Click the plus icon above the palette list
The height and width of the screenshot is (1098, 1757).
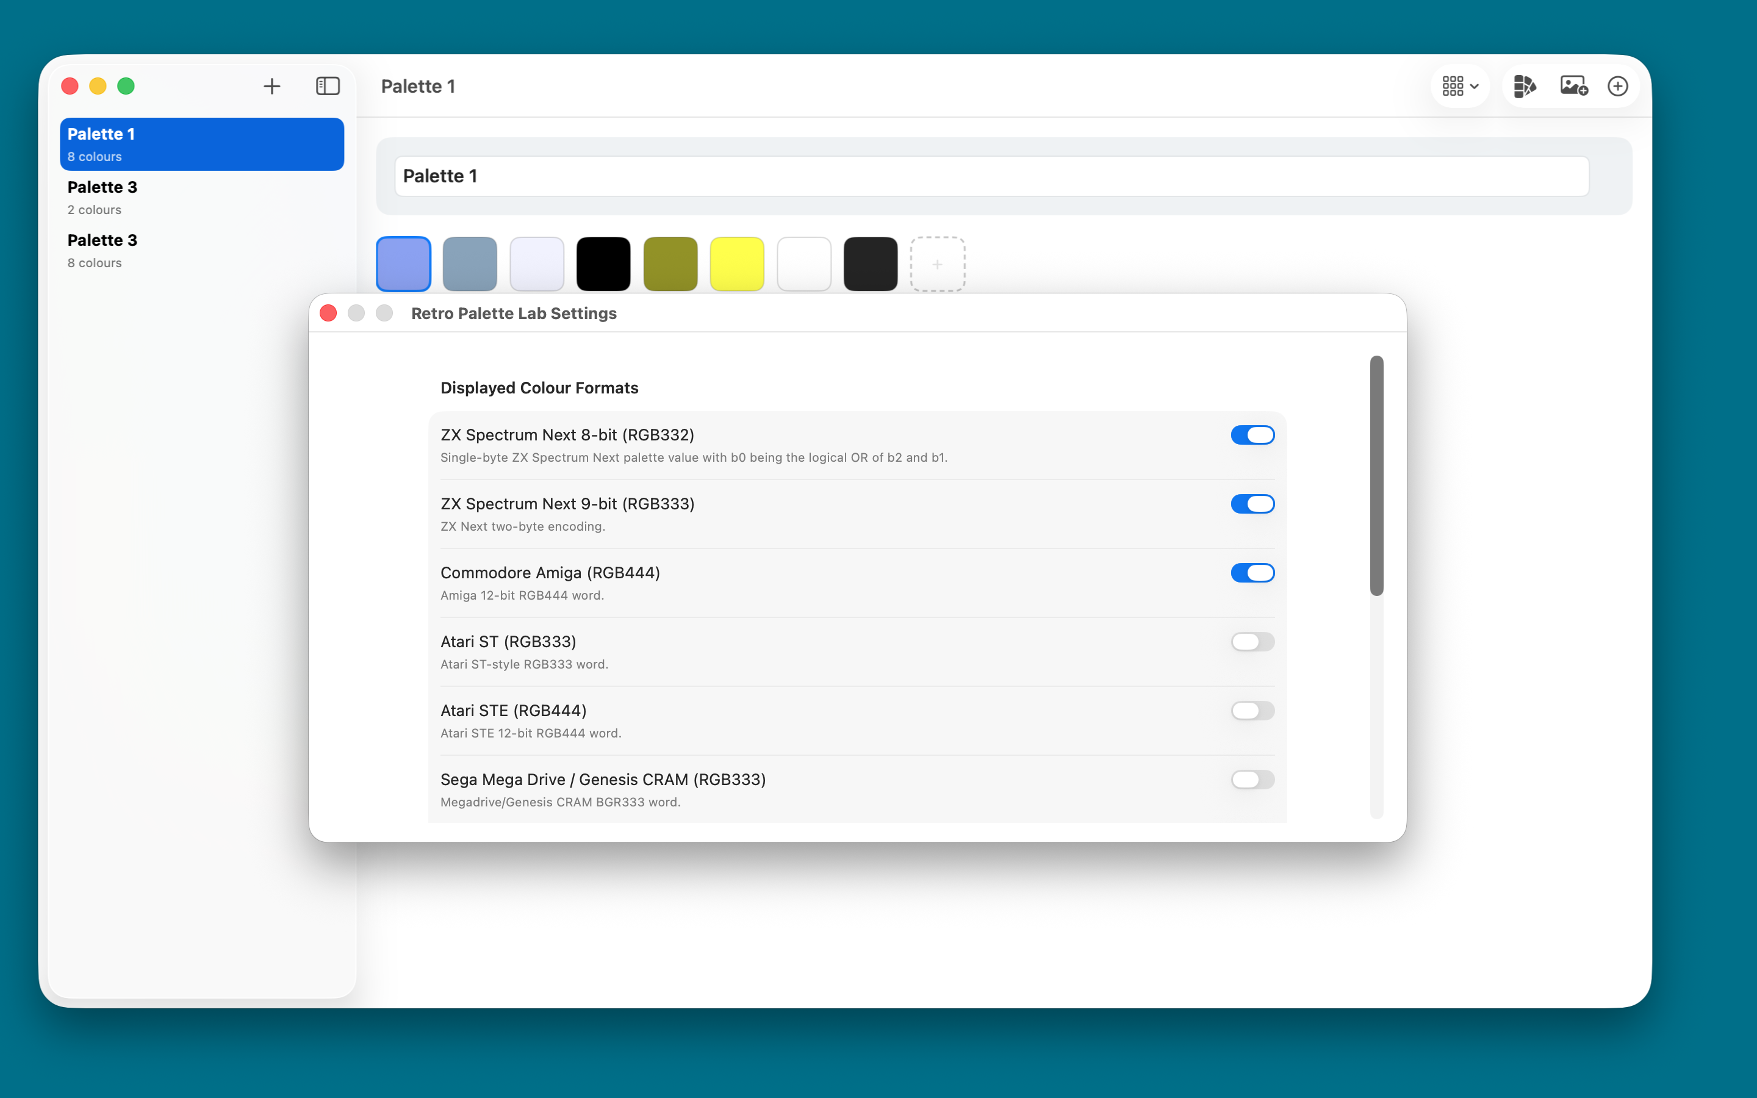pyautogui.click(x=271, y=87)
